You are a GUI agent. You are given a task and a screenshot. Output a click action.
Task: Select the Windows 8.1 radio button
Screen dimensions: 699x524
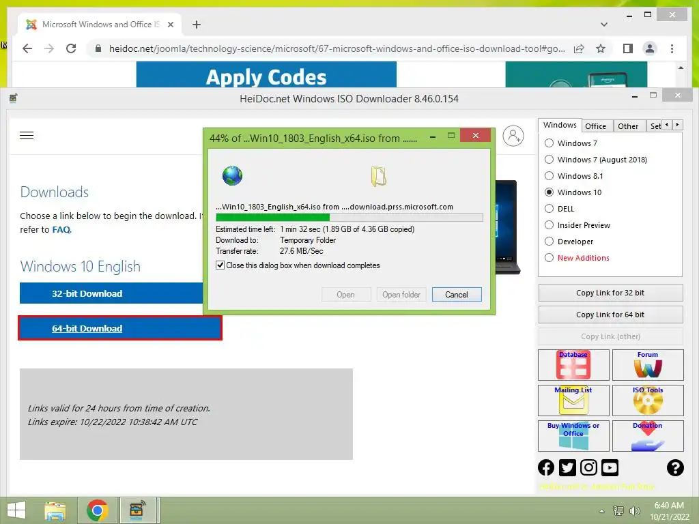550,176
